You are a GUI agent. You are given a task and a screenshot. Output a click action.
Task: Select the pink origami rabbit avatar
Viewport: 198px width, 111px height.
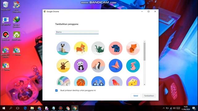133,66
